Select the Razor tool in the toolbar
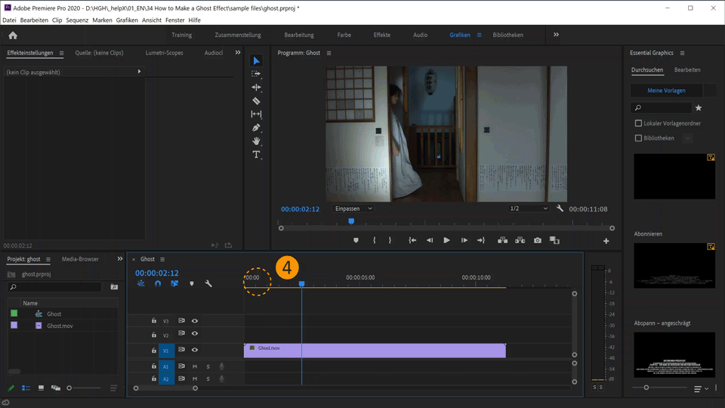Viewport: 725px width, 408px height. pyautogui.click(x=256, y=101)
